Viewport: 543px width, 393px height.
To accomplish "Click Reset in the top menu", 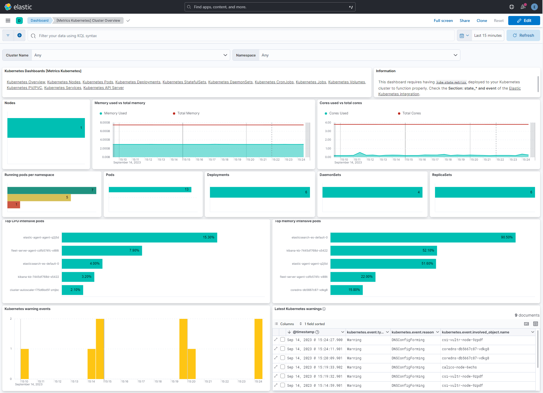I will click(x=499, y=21).
